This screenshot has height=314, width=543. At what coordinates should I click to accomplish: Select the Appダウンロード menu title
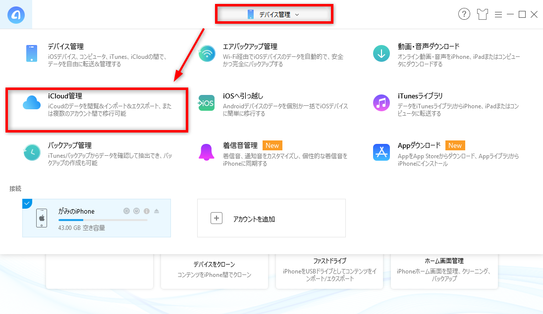pos(419,145)
